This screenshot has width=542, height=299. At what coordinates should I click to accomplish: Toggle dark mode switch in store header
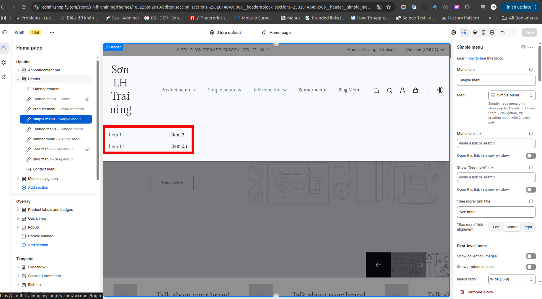(440, 90)
